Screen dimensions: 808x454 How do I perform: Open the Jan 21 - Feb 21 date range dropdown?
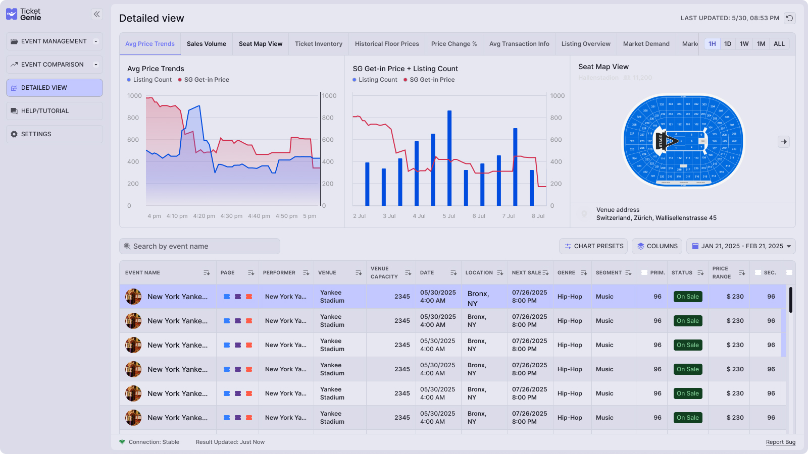[788, 246]
